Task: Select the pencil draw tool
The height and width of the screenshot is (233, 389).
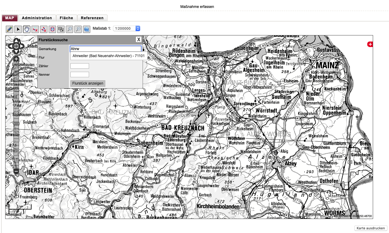Action: (9, 29)
